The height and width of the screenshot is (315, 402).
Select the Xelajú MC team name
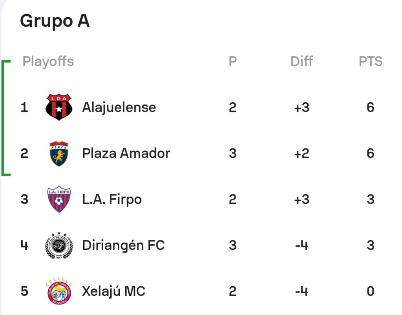pyautogui.click(x=113, y=291)
